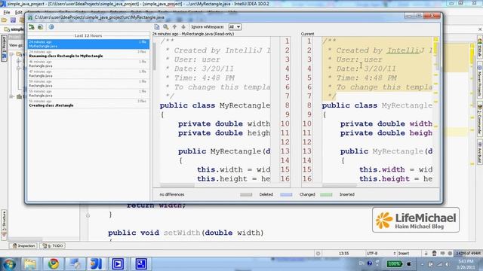Open the Help icon in history toolbar
The image size is (483, 271).
[51, 27]
